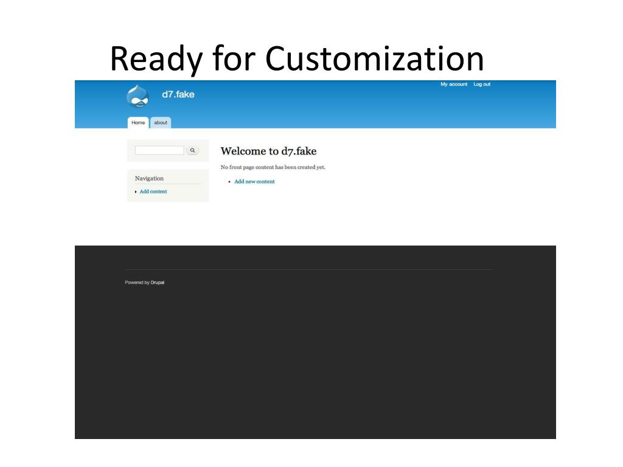This screenshot has width=623, height=467.
Task: Open the Home tab
Action: (x=138, y=123)
